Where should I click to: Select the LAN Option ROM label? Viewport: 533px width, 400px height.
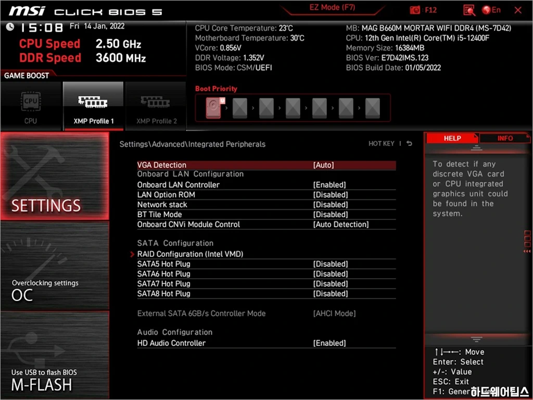(166, 195)
